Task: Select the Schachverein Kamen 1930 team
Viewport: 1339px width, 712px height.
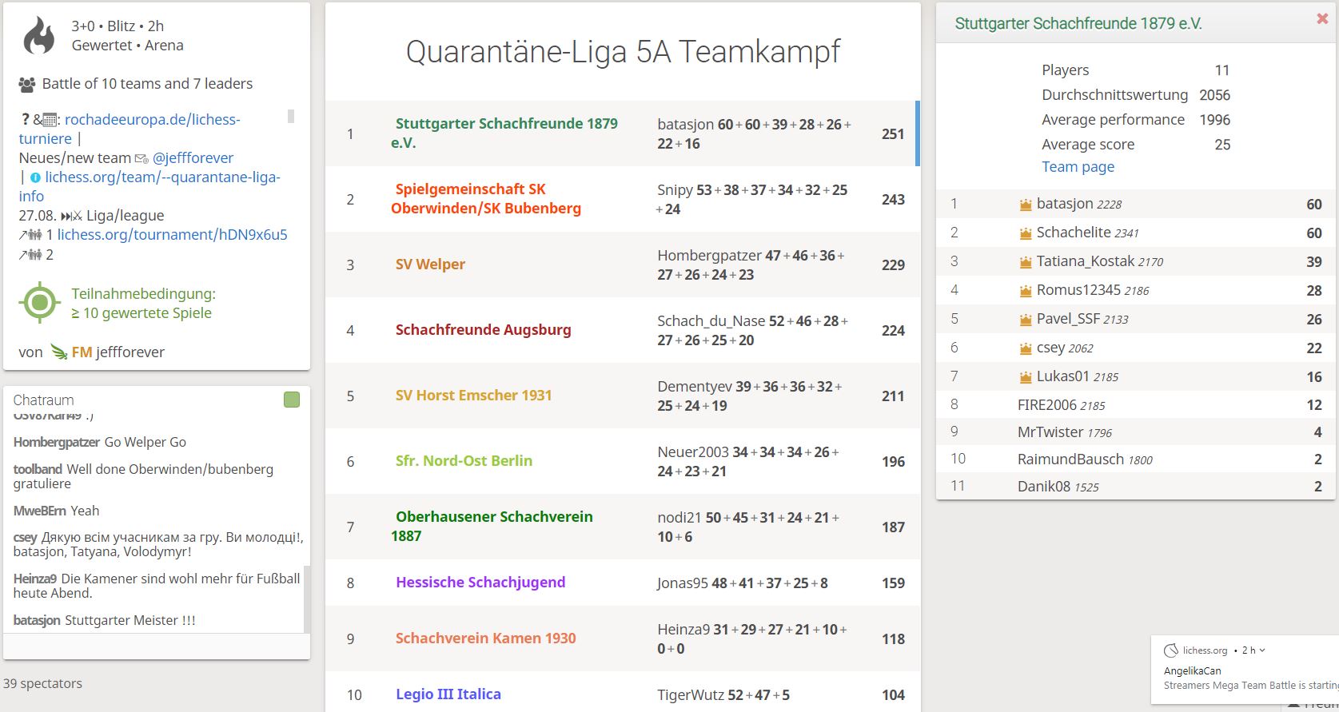Action: point(485,638)
